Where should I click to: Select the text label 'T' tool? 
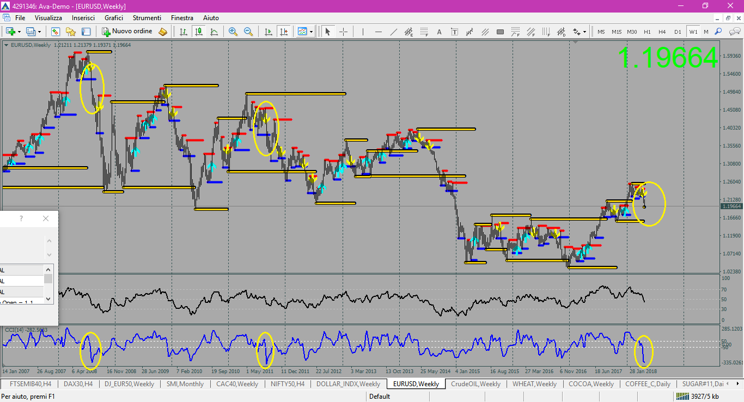coord(454,32)
